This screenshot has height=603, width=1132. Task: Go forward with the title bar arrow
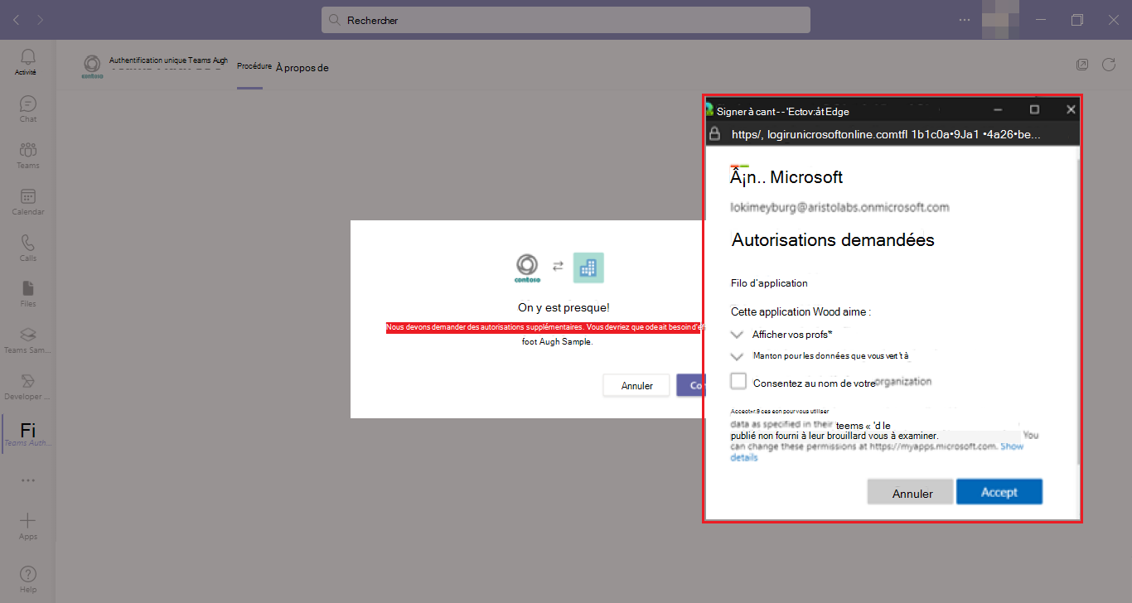(x=40, y=20)
